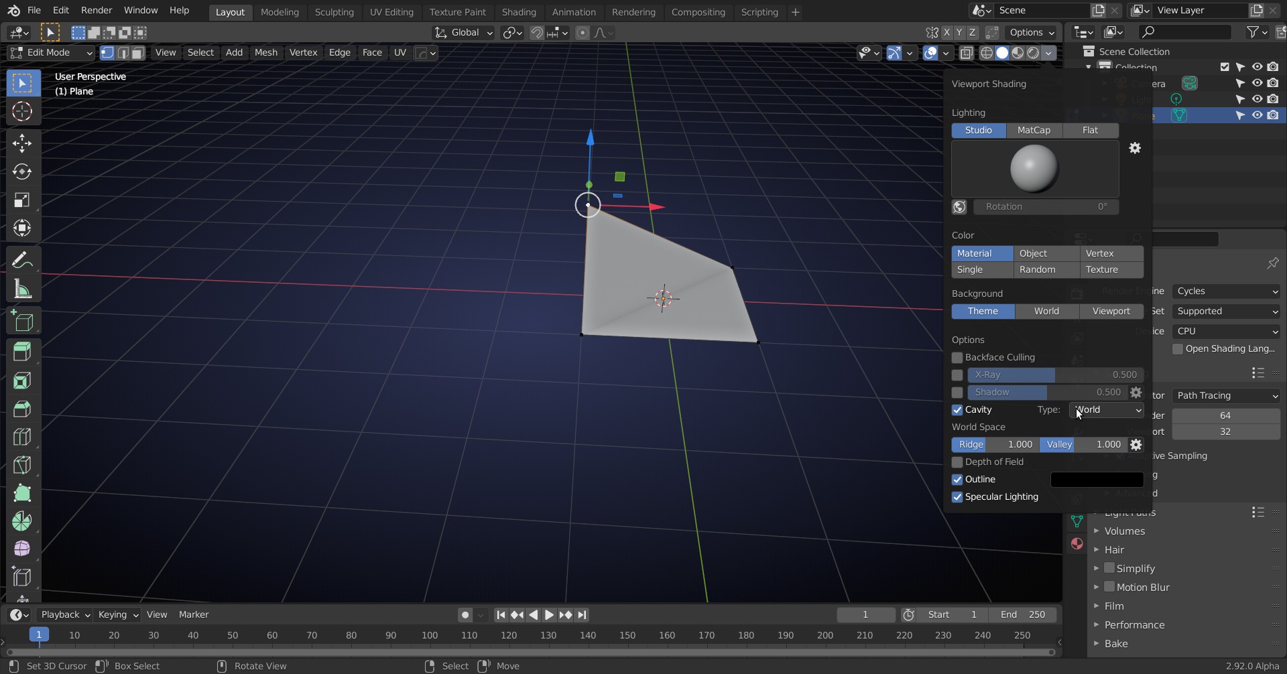This screenshot has width=1287, height=674.
Task: Switch to rendered viewport shading
Action: click(x=1034, y=53)
